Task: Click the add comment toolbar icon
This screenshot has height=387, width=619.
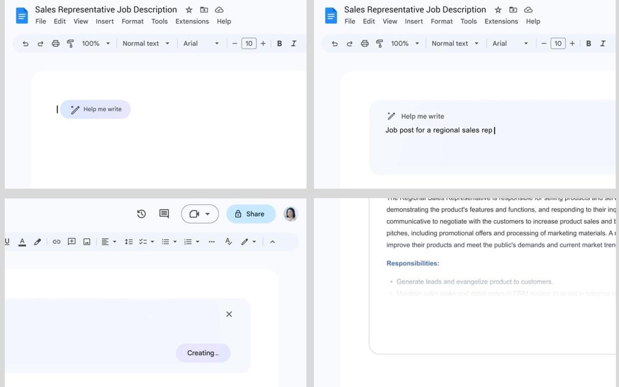Action: (x=71, y=242)
